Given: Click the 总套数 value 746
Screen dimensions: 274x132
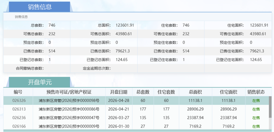Looking at the screenshot, I should coord(52,25).
